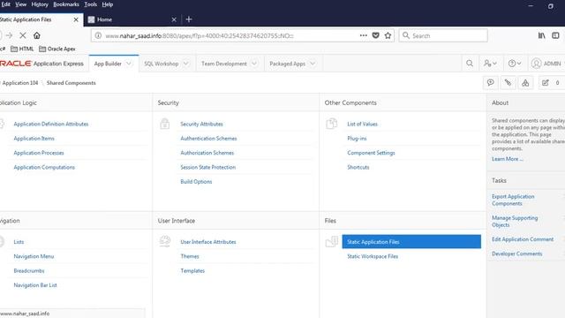The height and width of the screenshot is (318, 565).
Task: Click Learn More in About panel
Action: coord(507,159)
